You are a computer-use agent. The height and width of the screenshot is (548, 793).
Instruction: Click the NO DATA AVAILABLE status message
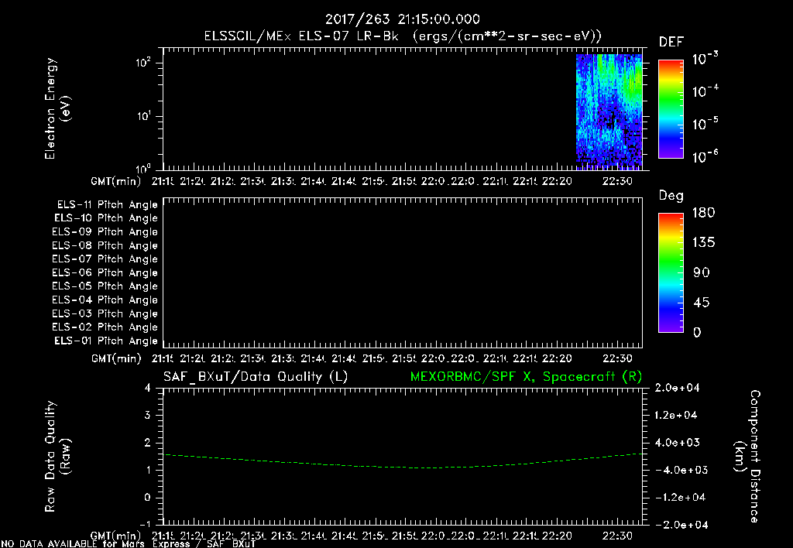[129, 544]
